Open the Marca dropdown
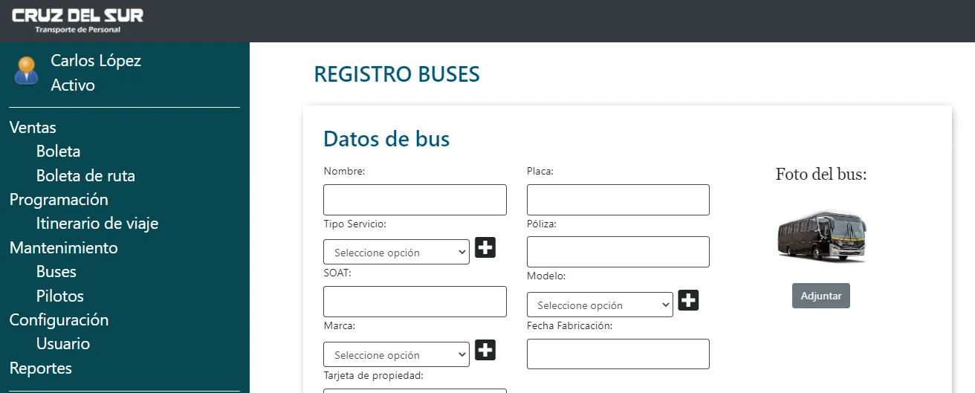 pos(396,354)
